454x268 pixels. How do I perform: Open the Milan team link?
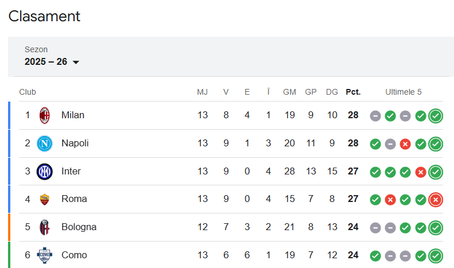tap(73, 115)
